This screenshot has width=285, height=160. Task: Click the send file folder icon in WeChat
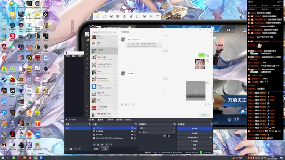(x=126, y=105)
